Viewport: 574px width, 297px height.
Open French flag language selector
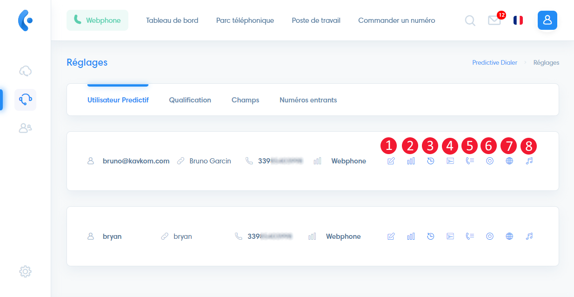point(518,20)
